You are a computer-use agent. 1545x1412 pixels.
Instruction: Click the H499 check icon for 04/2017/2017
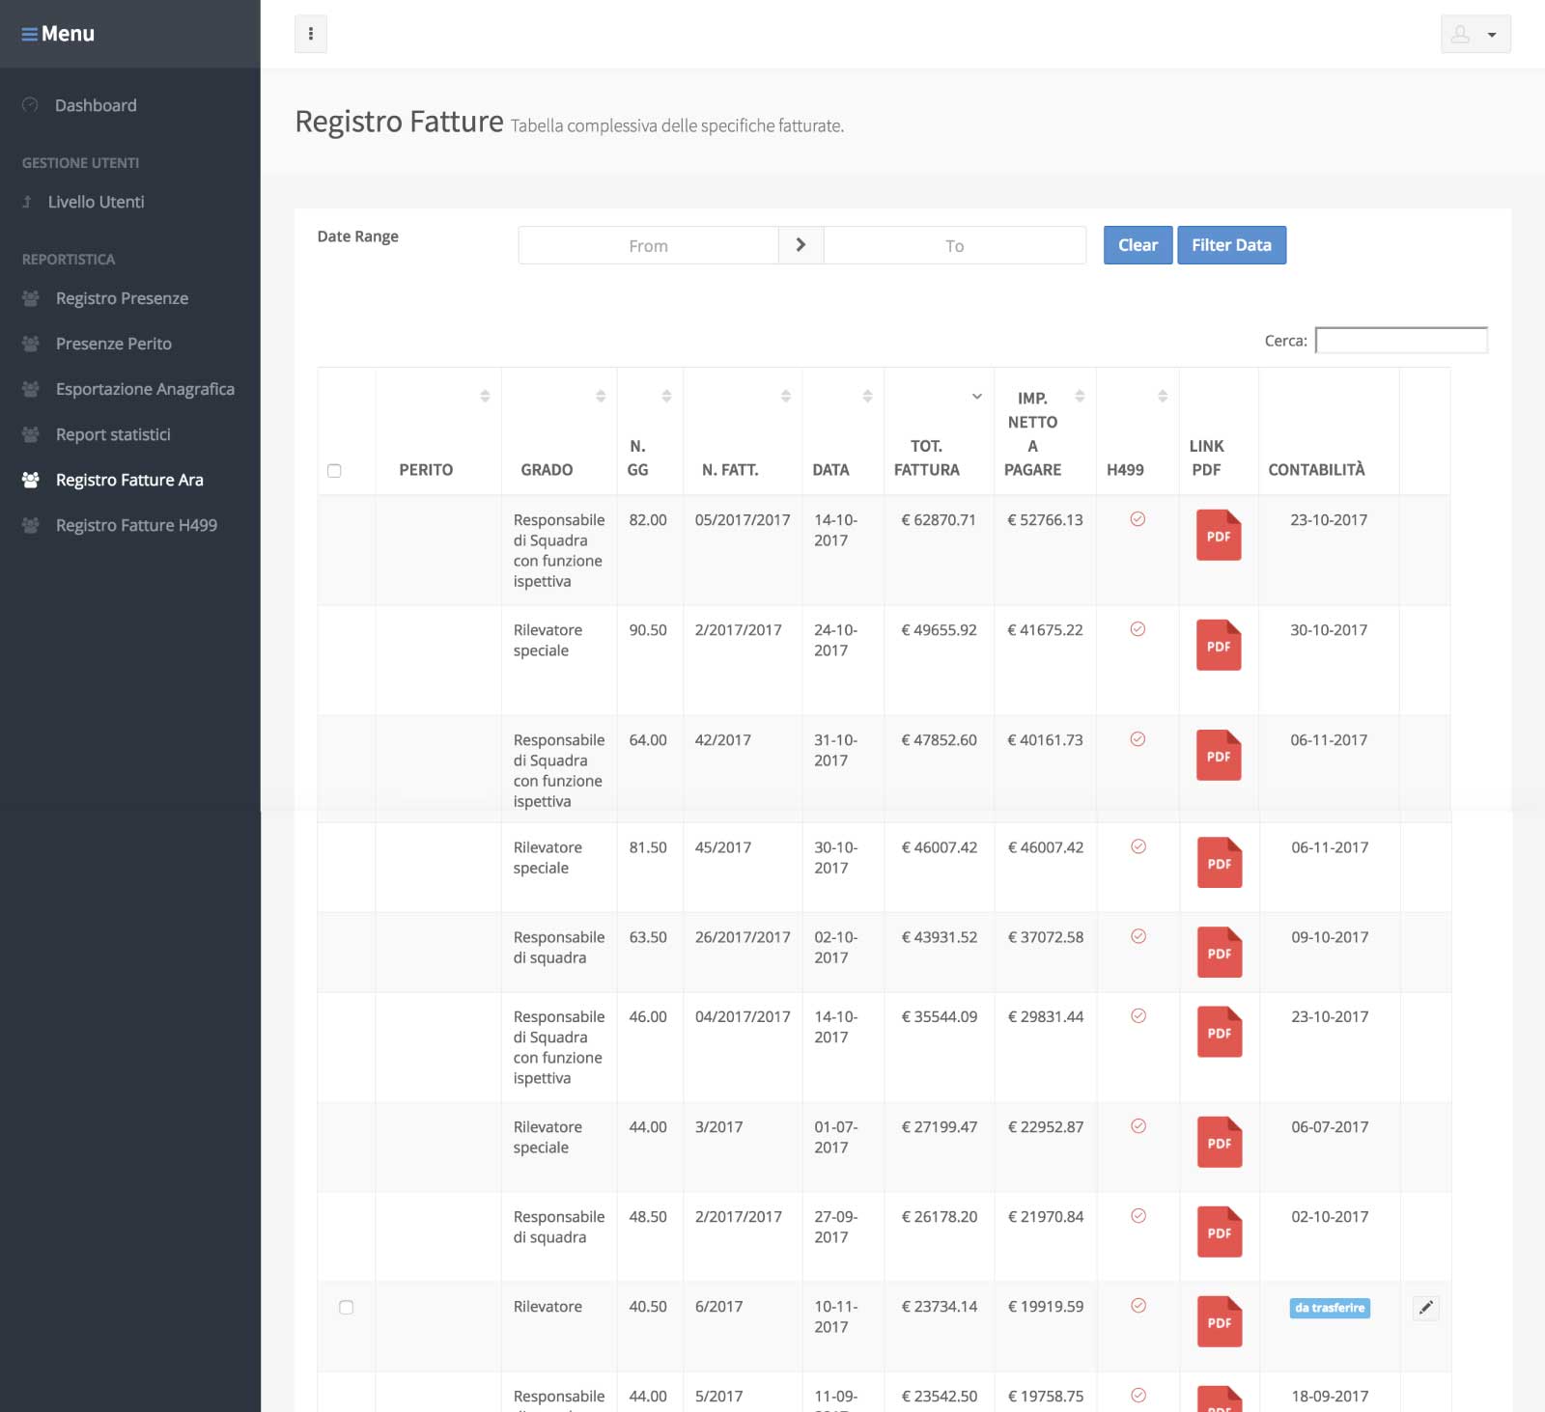click(x=1138, y=1015)
